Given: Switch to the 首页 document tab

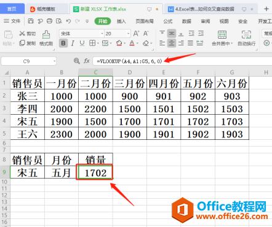Looking at the screenshot, I should click(12, 9).
